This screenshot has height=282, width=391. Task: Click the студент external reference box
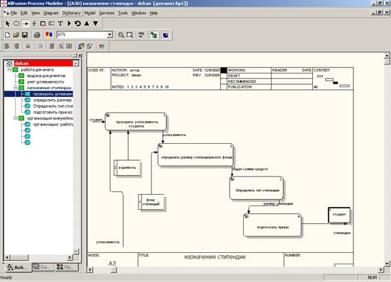click(x=339, y=215)
